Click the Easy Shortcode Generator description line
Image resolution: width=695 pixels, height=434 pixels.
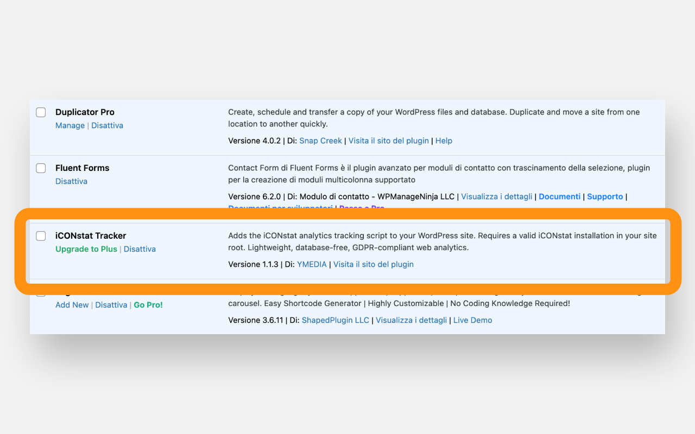coord(399,303)
